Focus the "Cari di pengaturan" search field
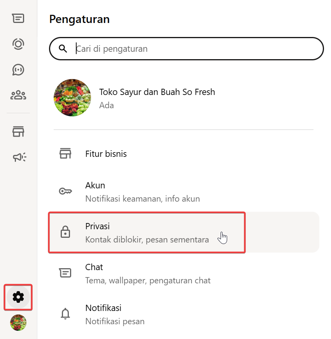Image resolution: width=331 pixels, height=339 pixels. coord(194,49)
